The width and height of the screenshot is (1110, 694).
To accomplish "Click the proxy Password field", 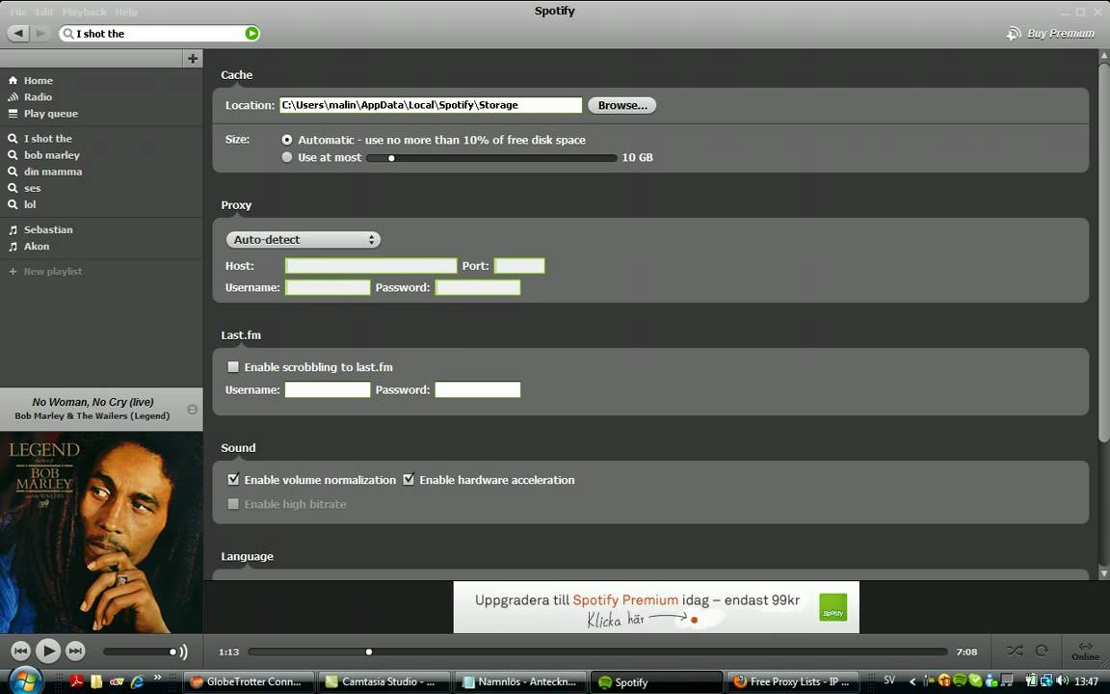I will coord(478,287).
